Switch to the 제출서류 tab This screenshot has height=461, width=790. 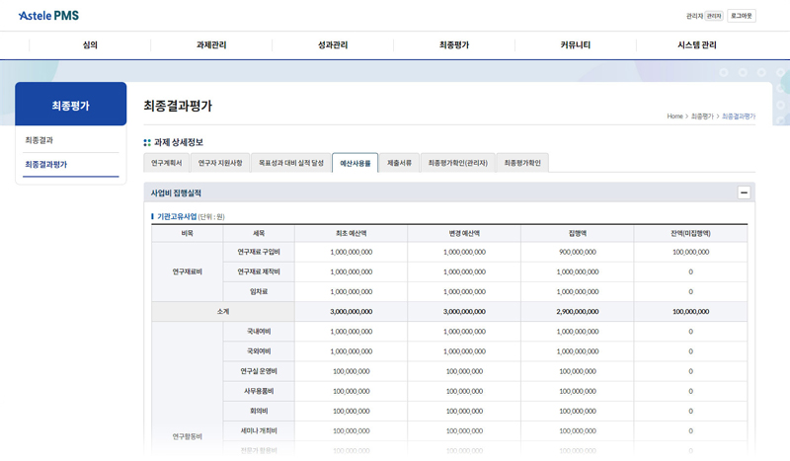point(399,163)
